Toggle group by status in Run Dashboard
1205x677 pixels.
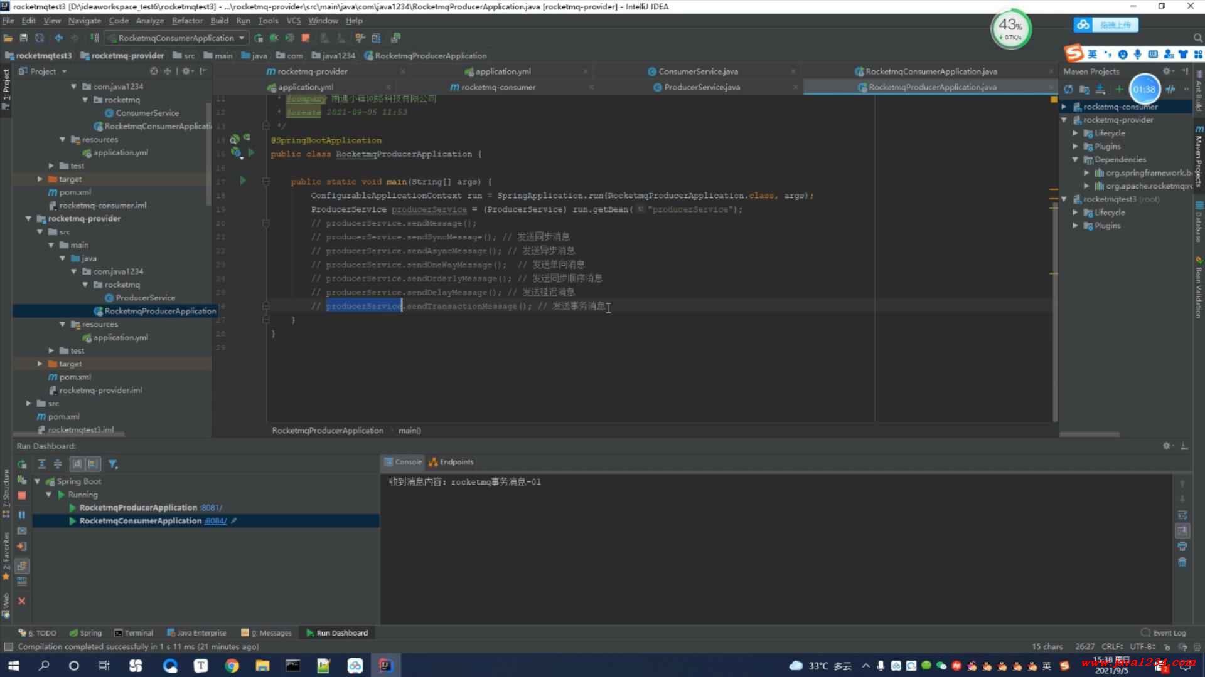(93, 464)
